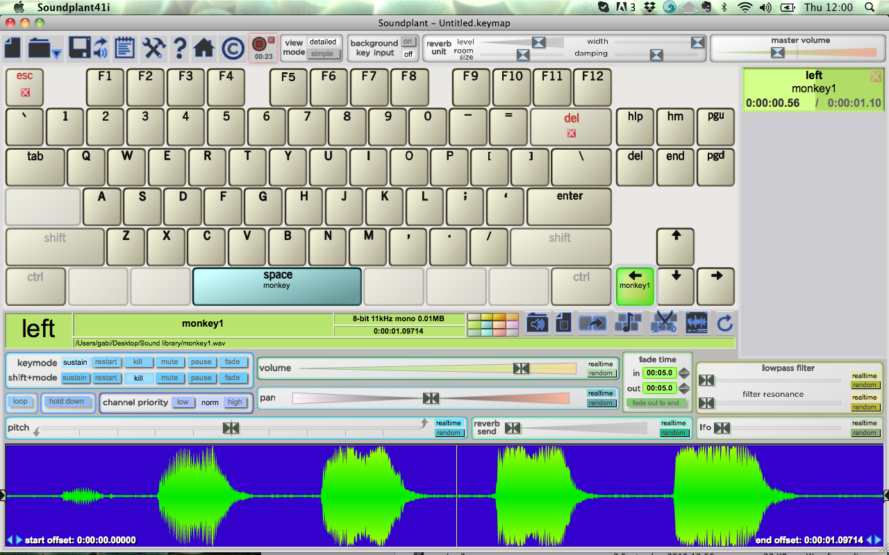Click the end offset arrow buttons
The width and height of the screenshot is (889, 555).
(x=874, y=540)
